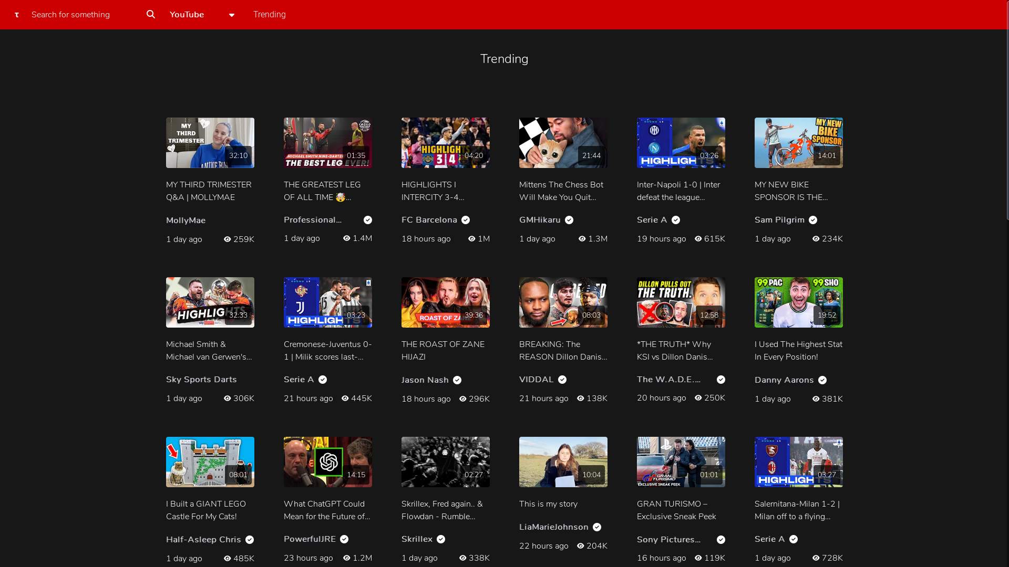
Task: Play the Mittens Chess Bot video thumbnail
Action: (x=563, y=143)
